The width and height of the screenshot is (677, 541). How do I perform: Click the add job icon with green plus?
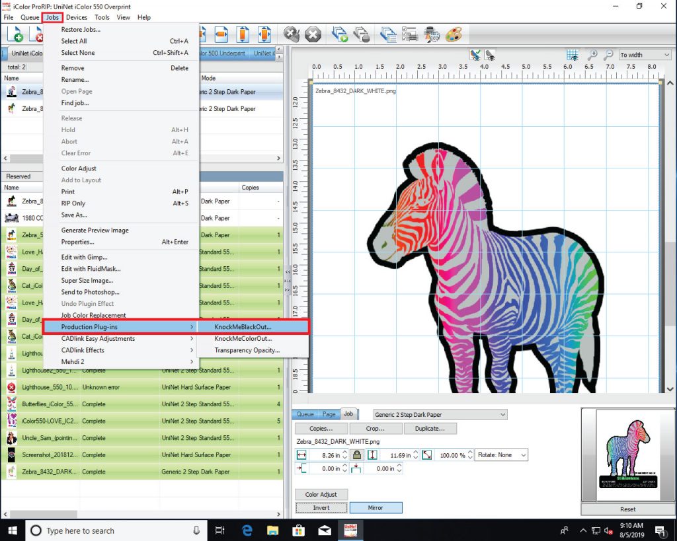15,34
